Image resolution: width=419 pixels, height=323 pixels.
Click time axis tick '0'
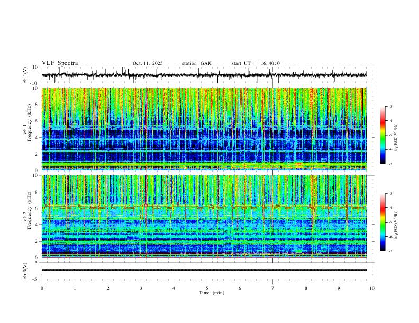pos(42,288)
